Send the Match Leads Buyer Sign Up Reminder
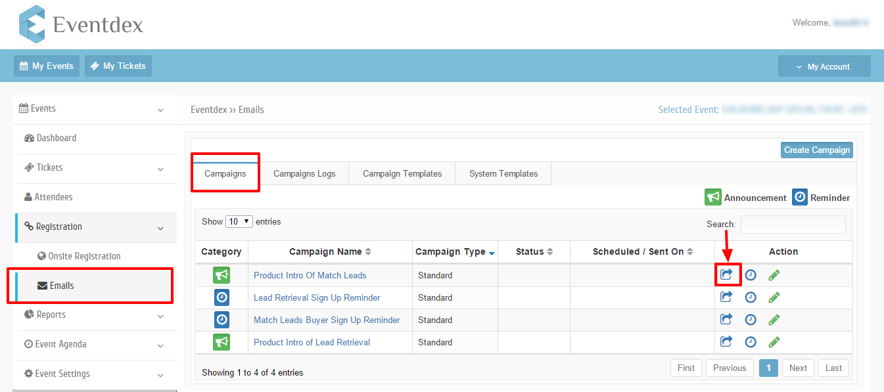Screen dimensions: 884x392 (726, 319)
